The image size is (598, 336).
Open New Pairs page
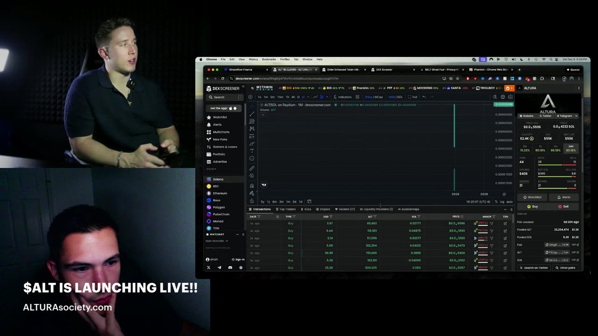pyautogui.click(x=217, y=140)
